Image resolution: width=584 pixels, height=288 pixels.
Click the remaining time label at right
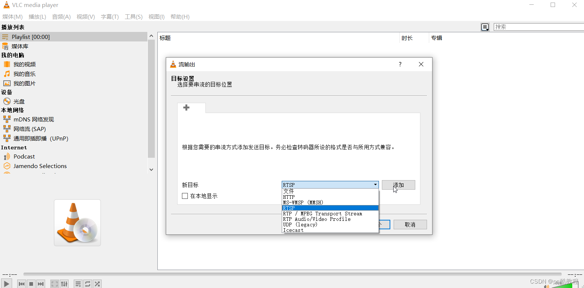coord(575,274)
